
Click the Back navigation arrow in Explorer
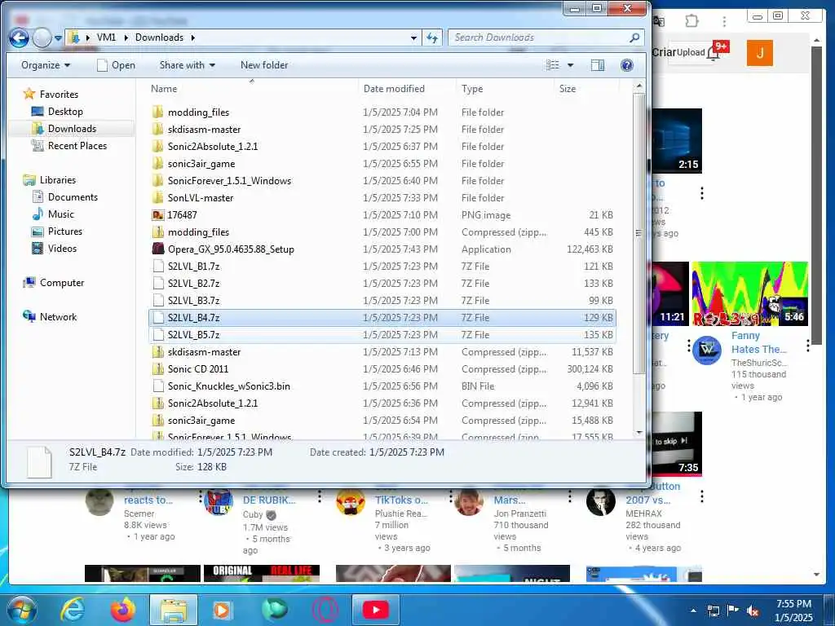coord(20,37)
